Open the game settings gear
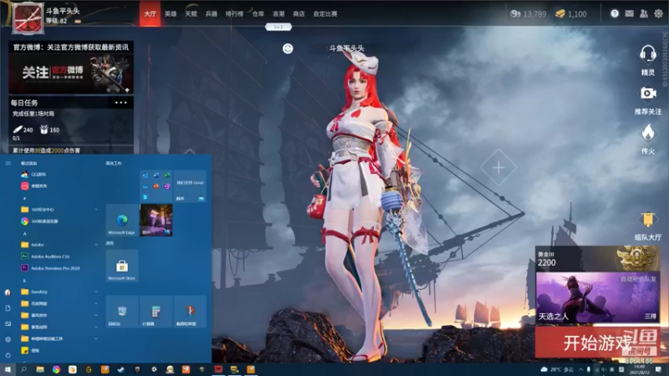This screenshot has width=669, height=376. (658, 13)
